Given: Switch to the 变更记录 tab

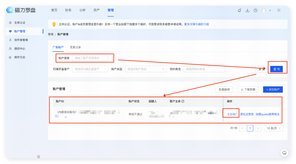Looking at the screenshot, I should point(75,47).
